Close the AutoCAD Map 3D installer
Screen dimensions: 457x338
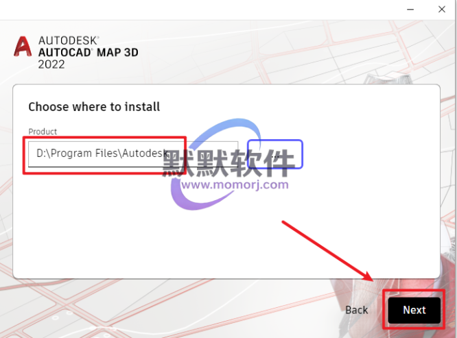pos(442,10)
